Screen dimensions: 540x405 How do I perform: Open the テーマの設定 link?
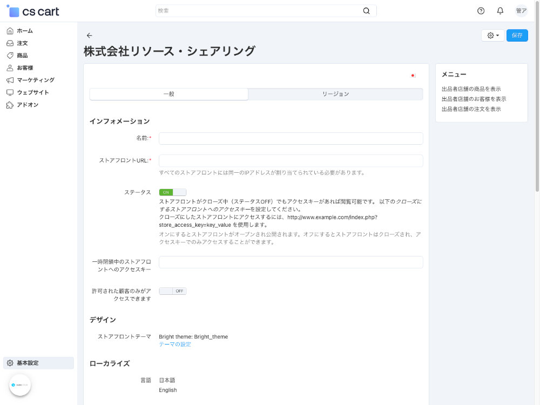pos(174,344)
